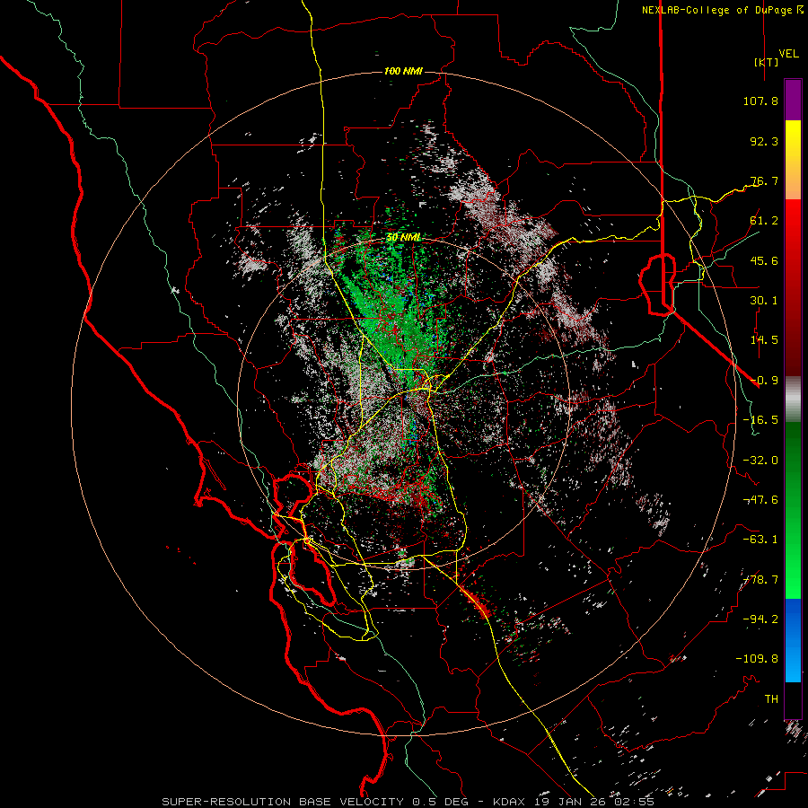
Task: Click the [KT] units label
Action: coord(767,62)
